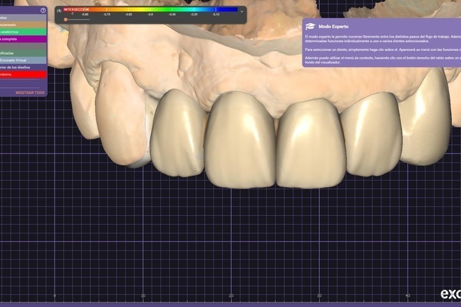Click the intersection threshold slider handle
The width and height of the screenshot is (461, 307).
coord(66,20)
